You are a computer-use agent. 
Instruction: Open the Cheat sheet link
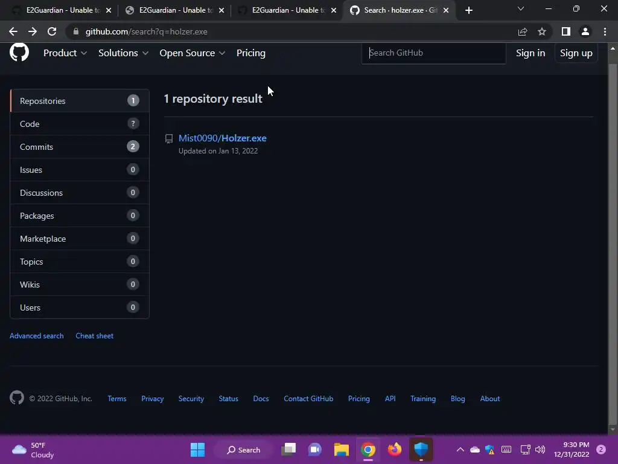(x=95, y=336)
